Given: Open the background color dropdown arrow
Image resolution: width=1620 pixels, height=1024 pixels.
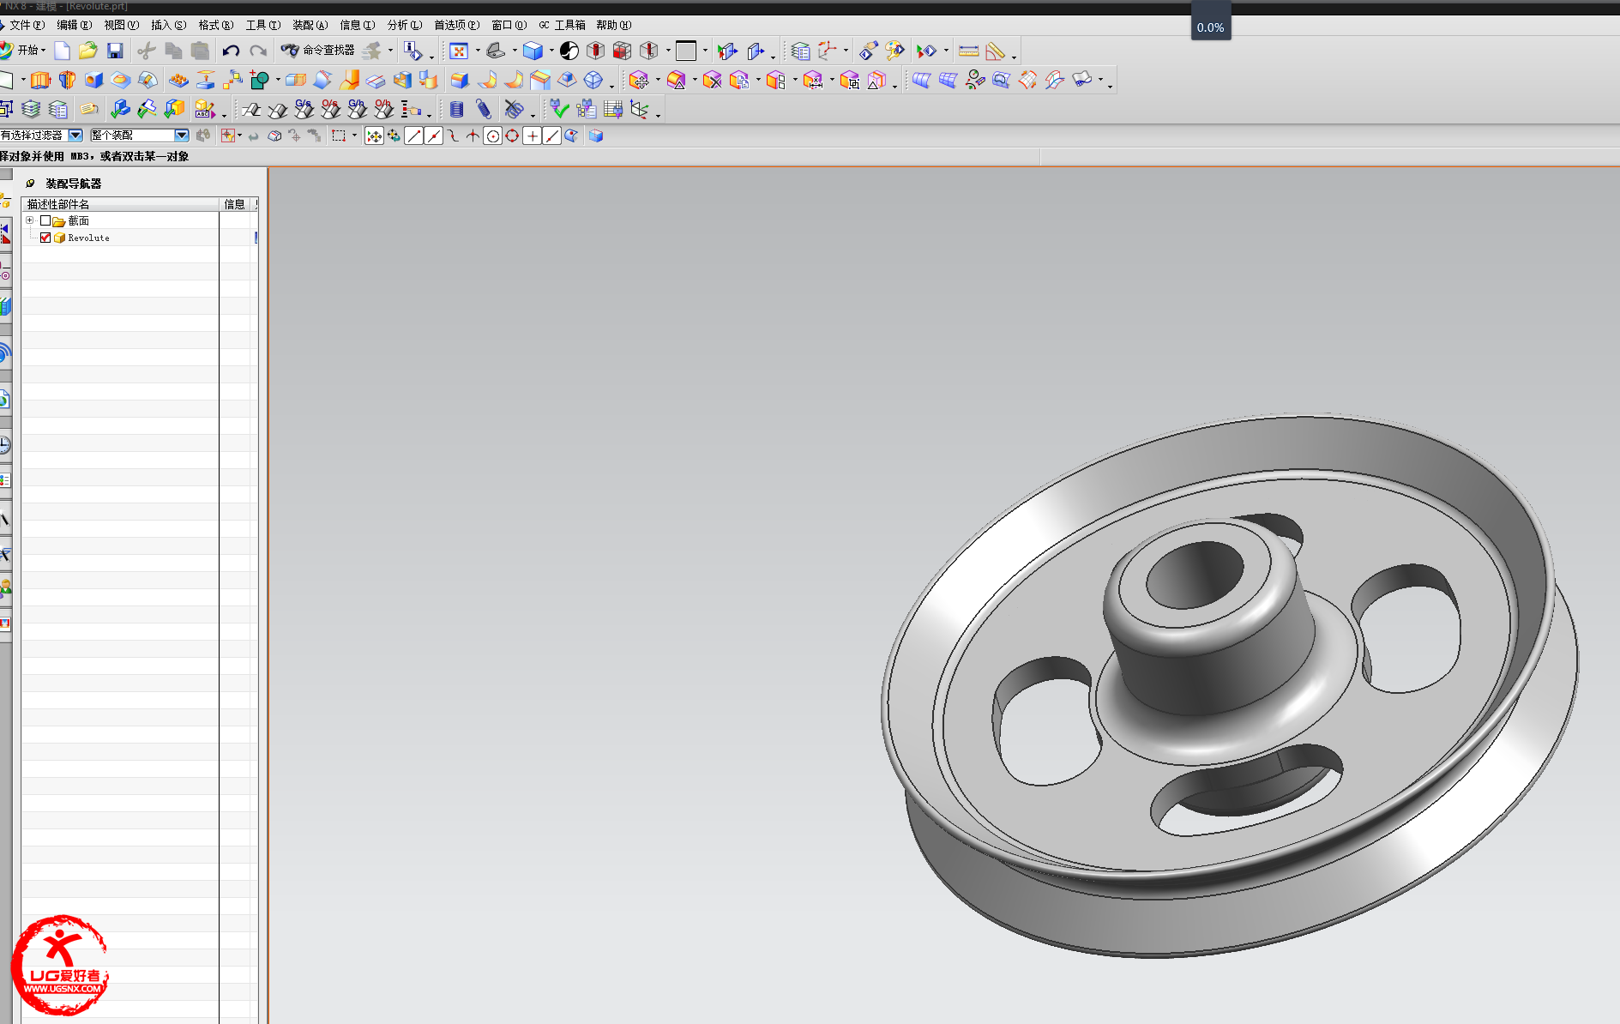Looking at the screenshot, I should pyautogui.click(x=705, y=51).
